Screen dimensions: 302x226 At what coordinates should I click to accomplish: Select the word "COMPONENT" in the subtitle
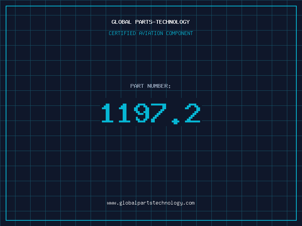(180, 33)
